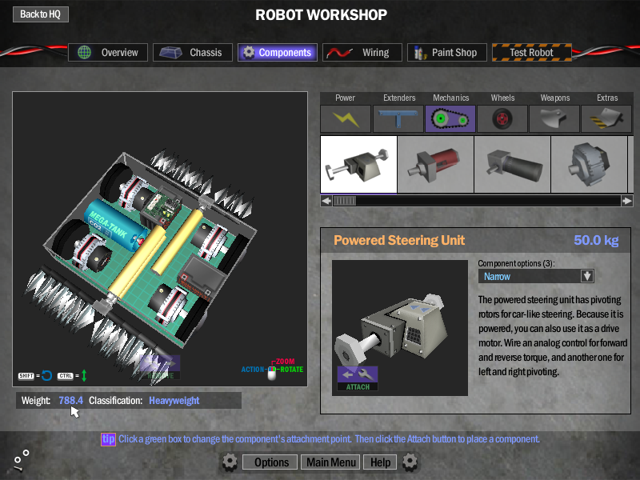Screen dimensions: 640x480
Task: Click the component list scrollbar thumb
Action: [x=345, y=201]
